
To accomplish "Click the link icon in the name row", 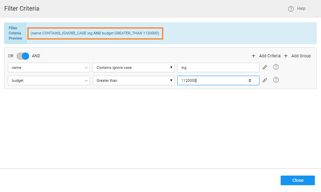I will 265,67.
